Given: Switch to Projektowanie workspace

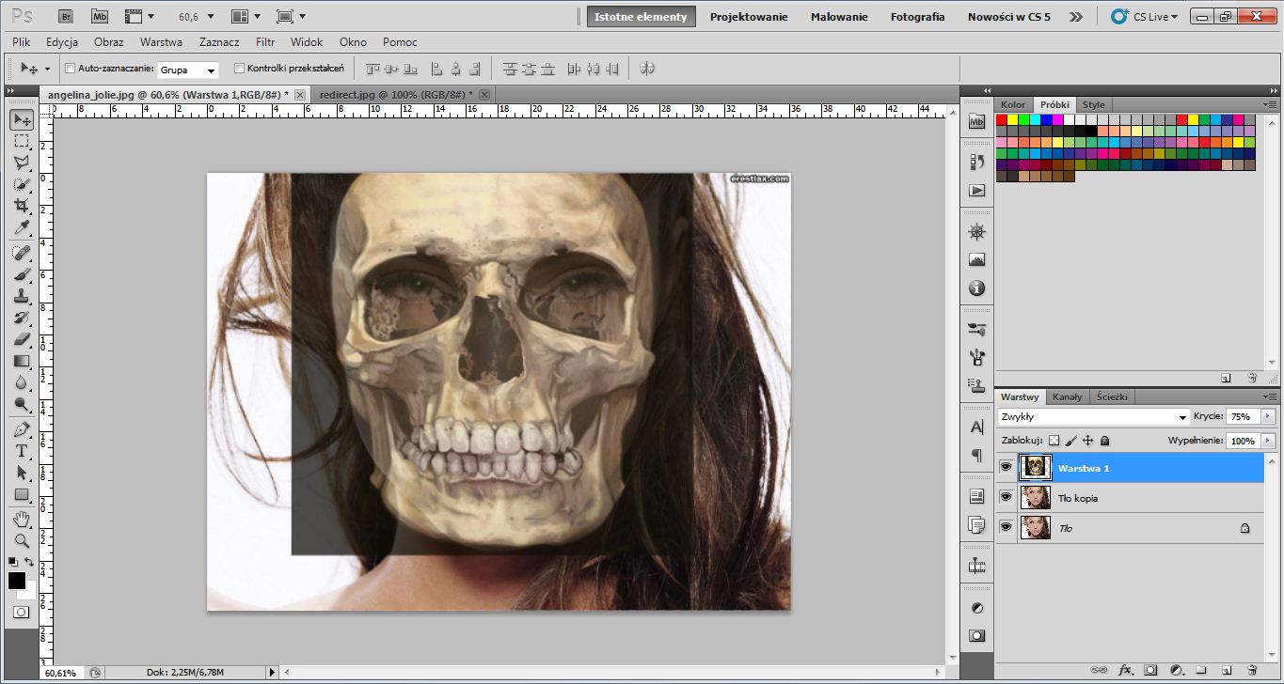Looking at the screenshot, I should 749,17.
